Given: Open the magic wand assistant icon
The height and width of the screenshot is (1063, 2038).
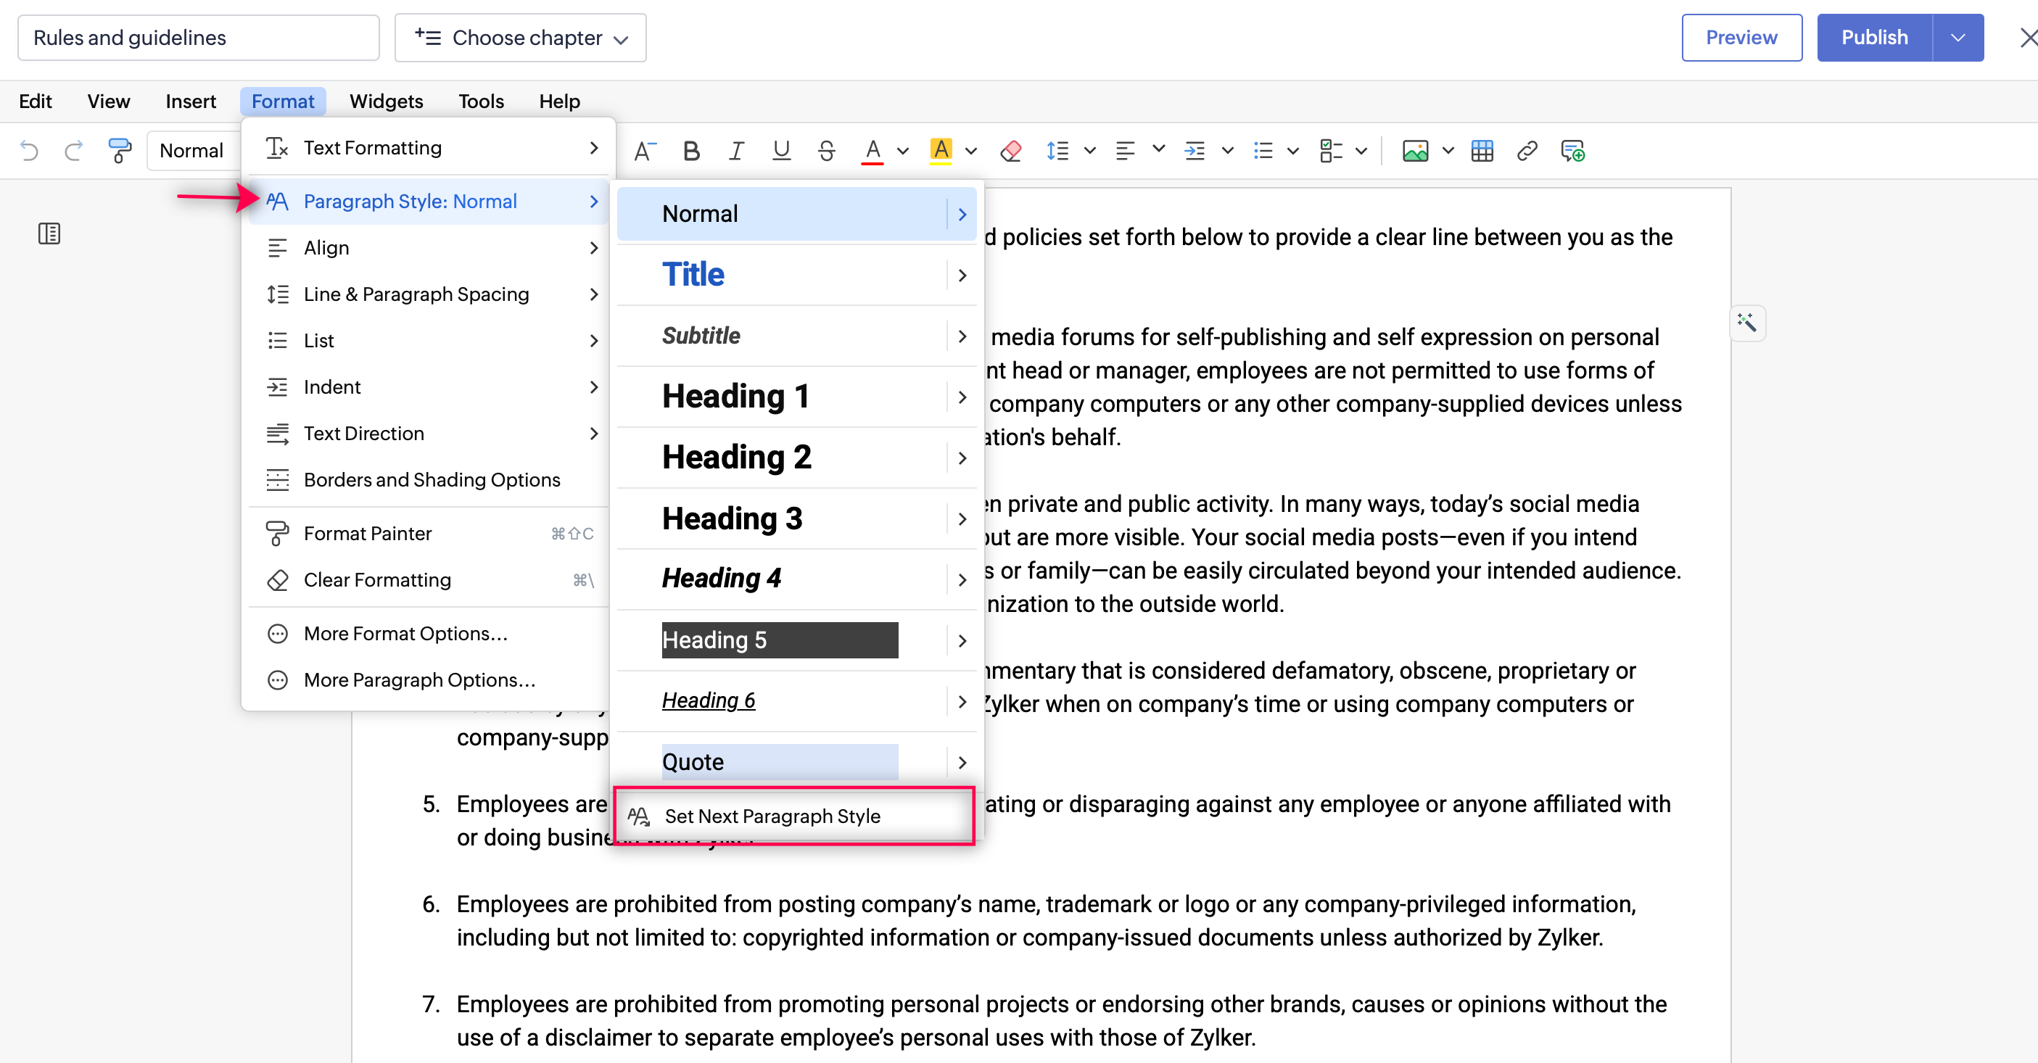Looking at the screenshot, I should [x=1747, y=323].
